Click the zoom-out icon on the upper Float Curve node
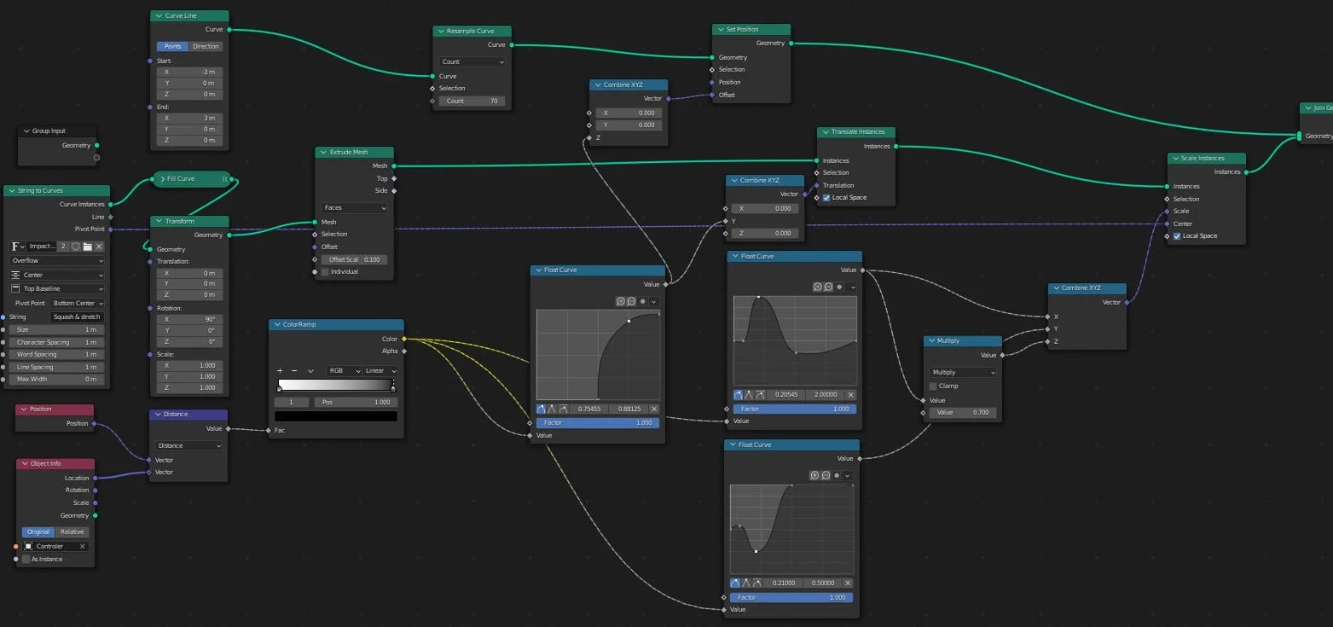 (828, 287)
